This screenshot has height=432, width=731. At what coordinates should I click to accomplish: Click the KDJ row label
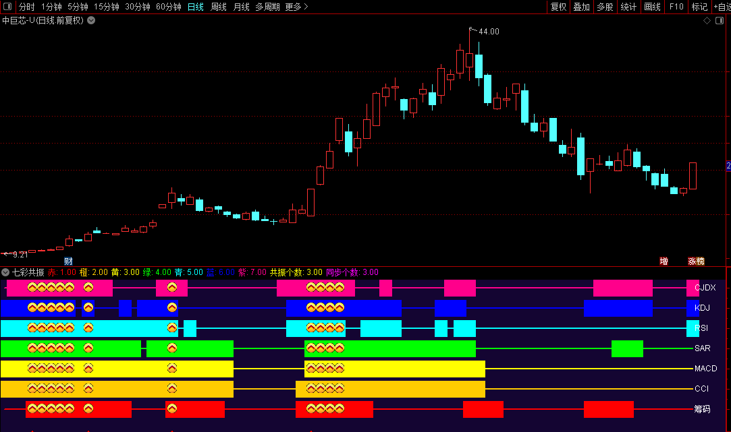tap(702, 308)
